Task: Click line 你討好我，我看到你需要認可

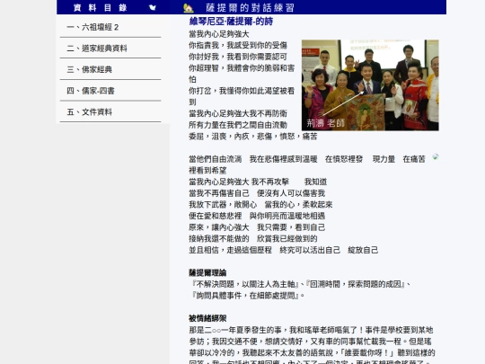Action: [238, 57]
